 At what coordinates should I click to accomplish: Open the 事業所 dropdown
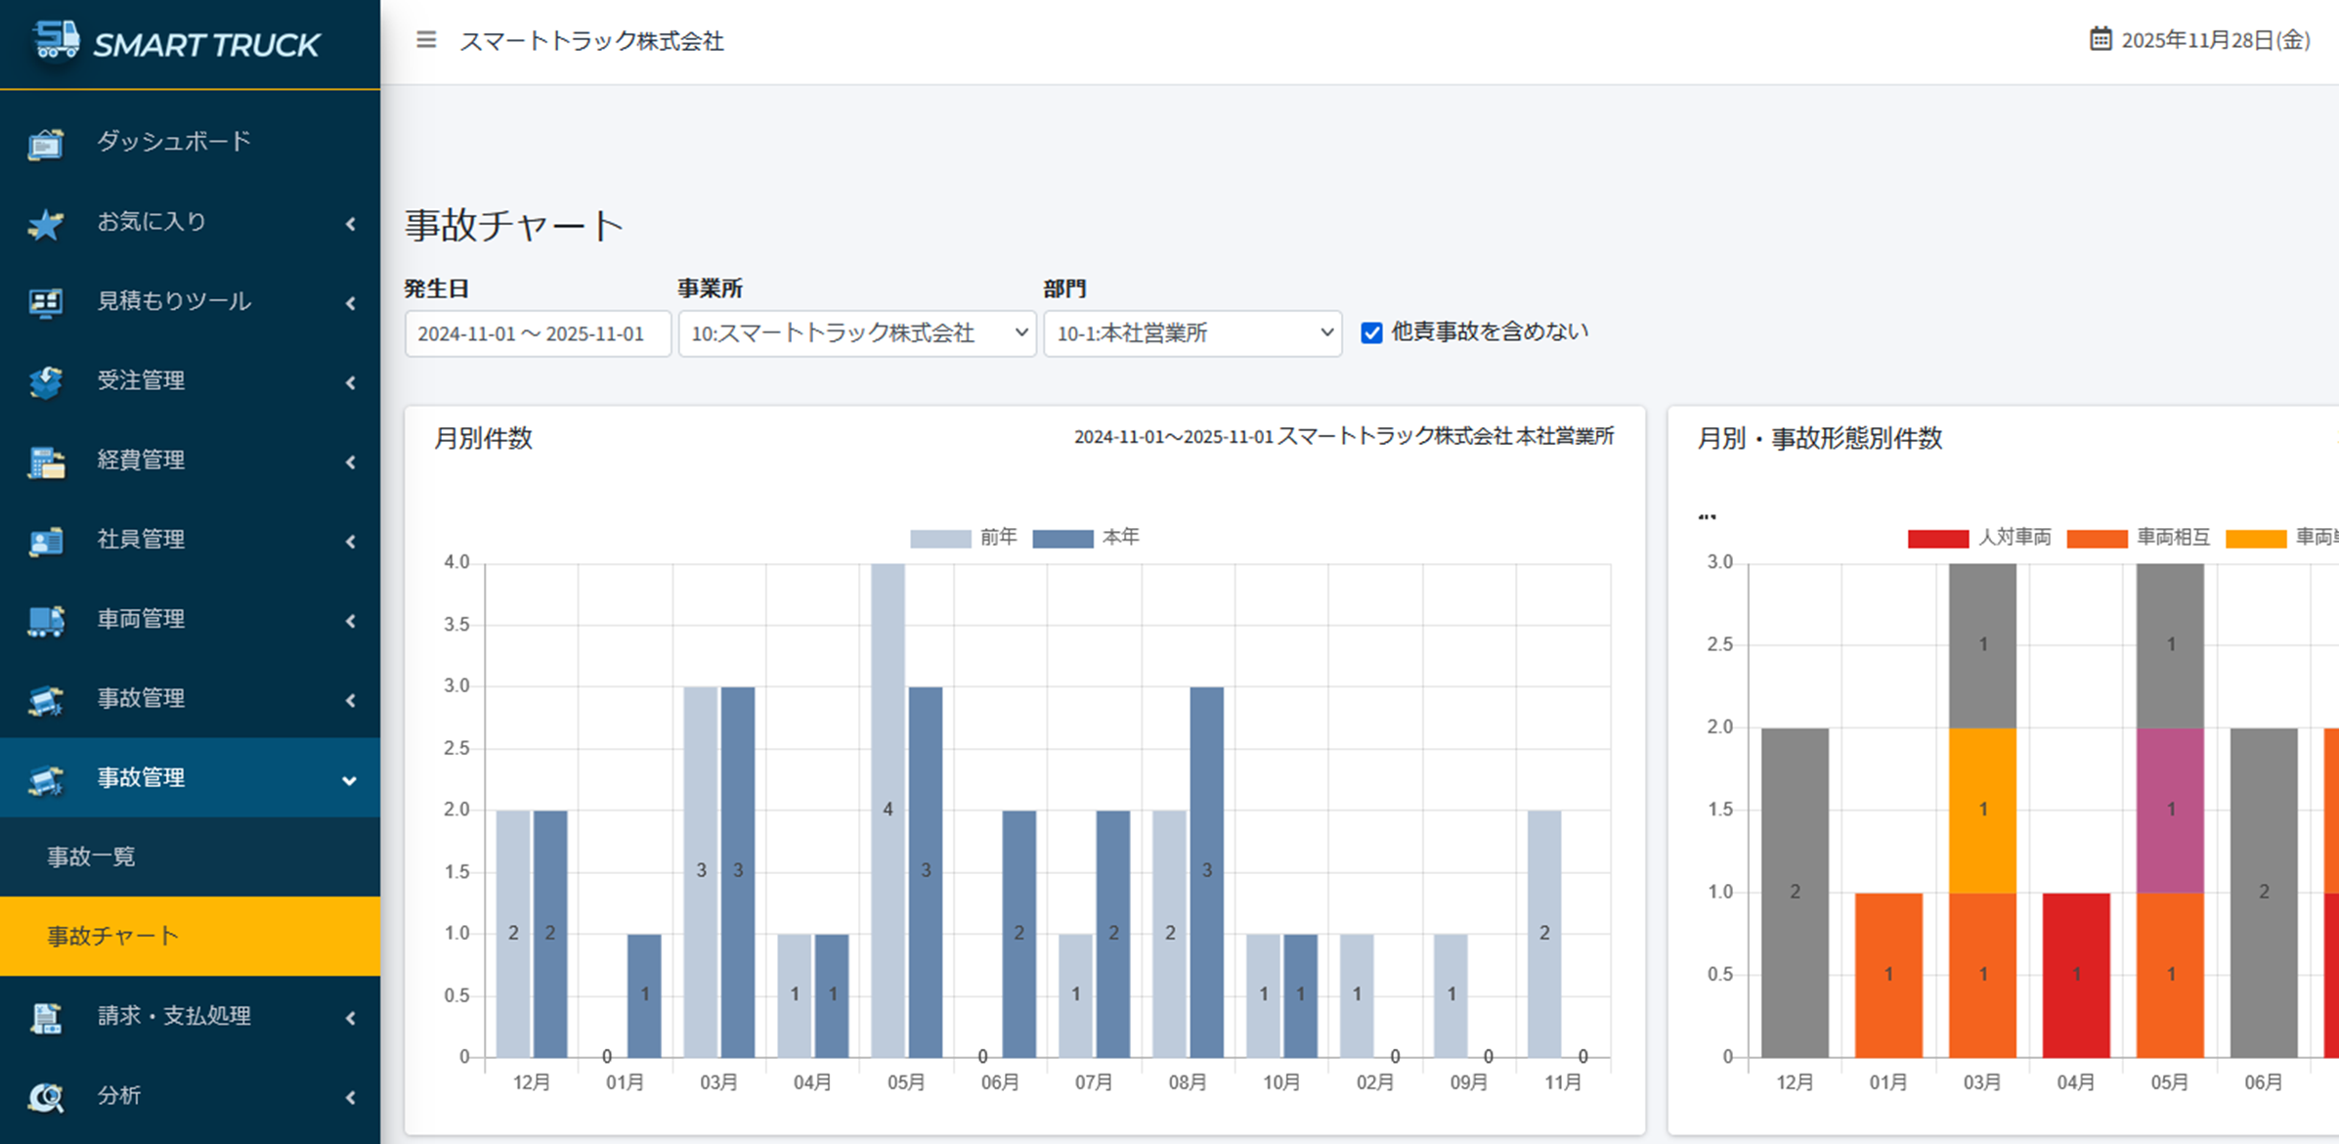857,333
